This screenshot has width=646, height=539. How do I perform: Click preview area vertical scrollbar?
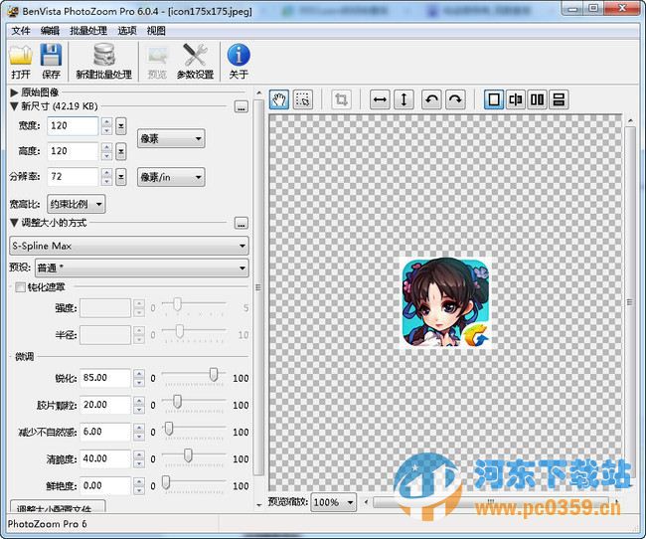pos(630,302)
